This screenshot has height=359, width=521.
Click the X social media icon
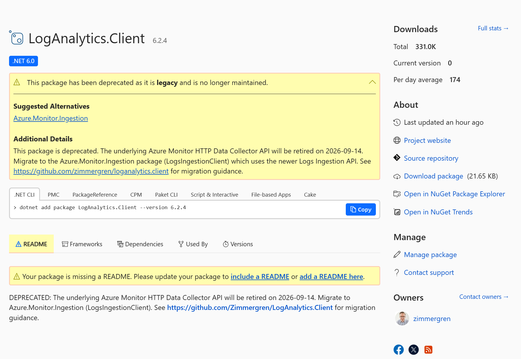pos(414,349)
